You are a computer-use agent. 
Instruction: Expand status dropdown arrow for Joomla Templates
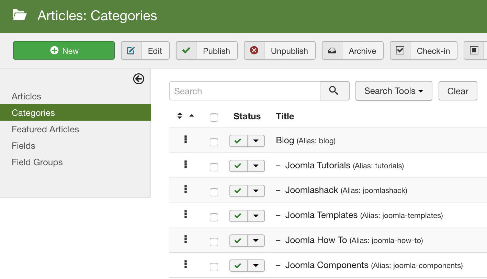pos(256,216)
